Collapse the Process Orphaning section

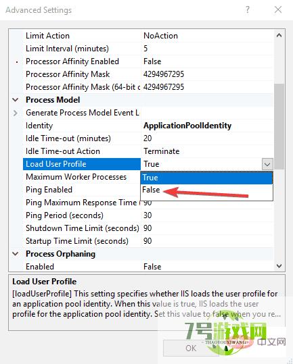coord(16,254)
